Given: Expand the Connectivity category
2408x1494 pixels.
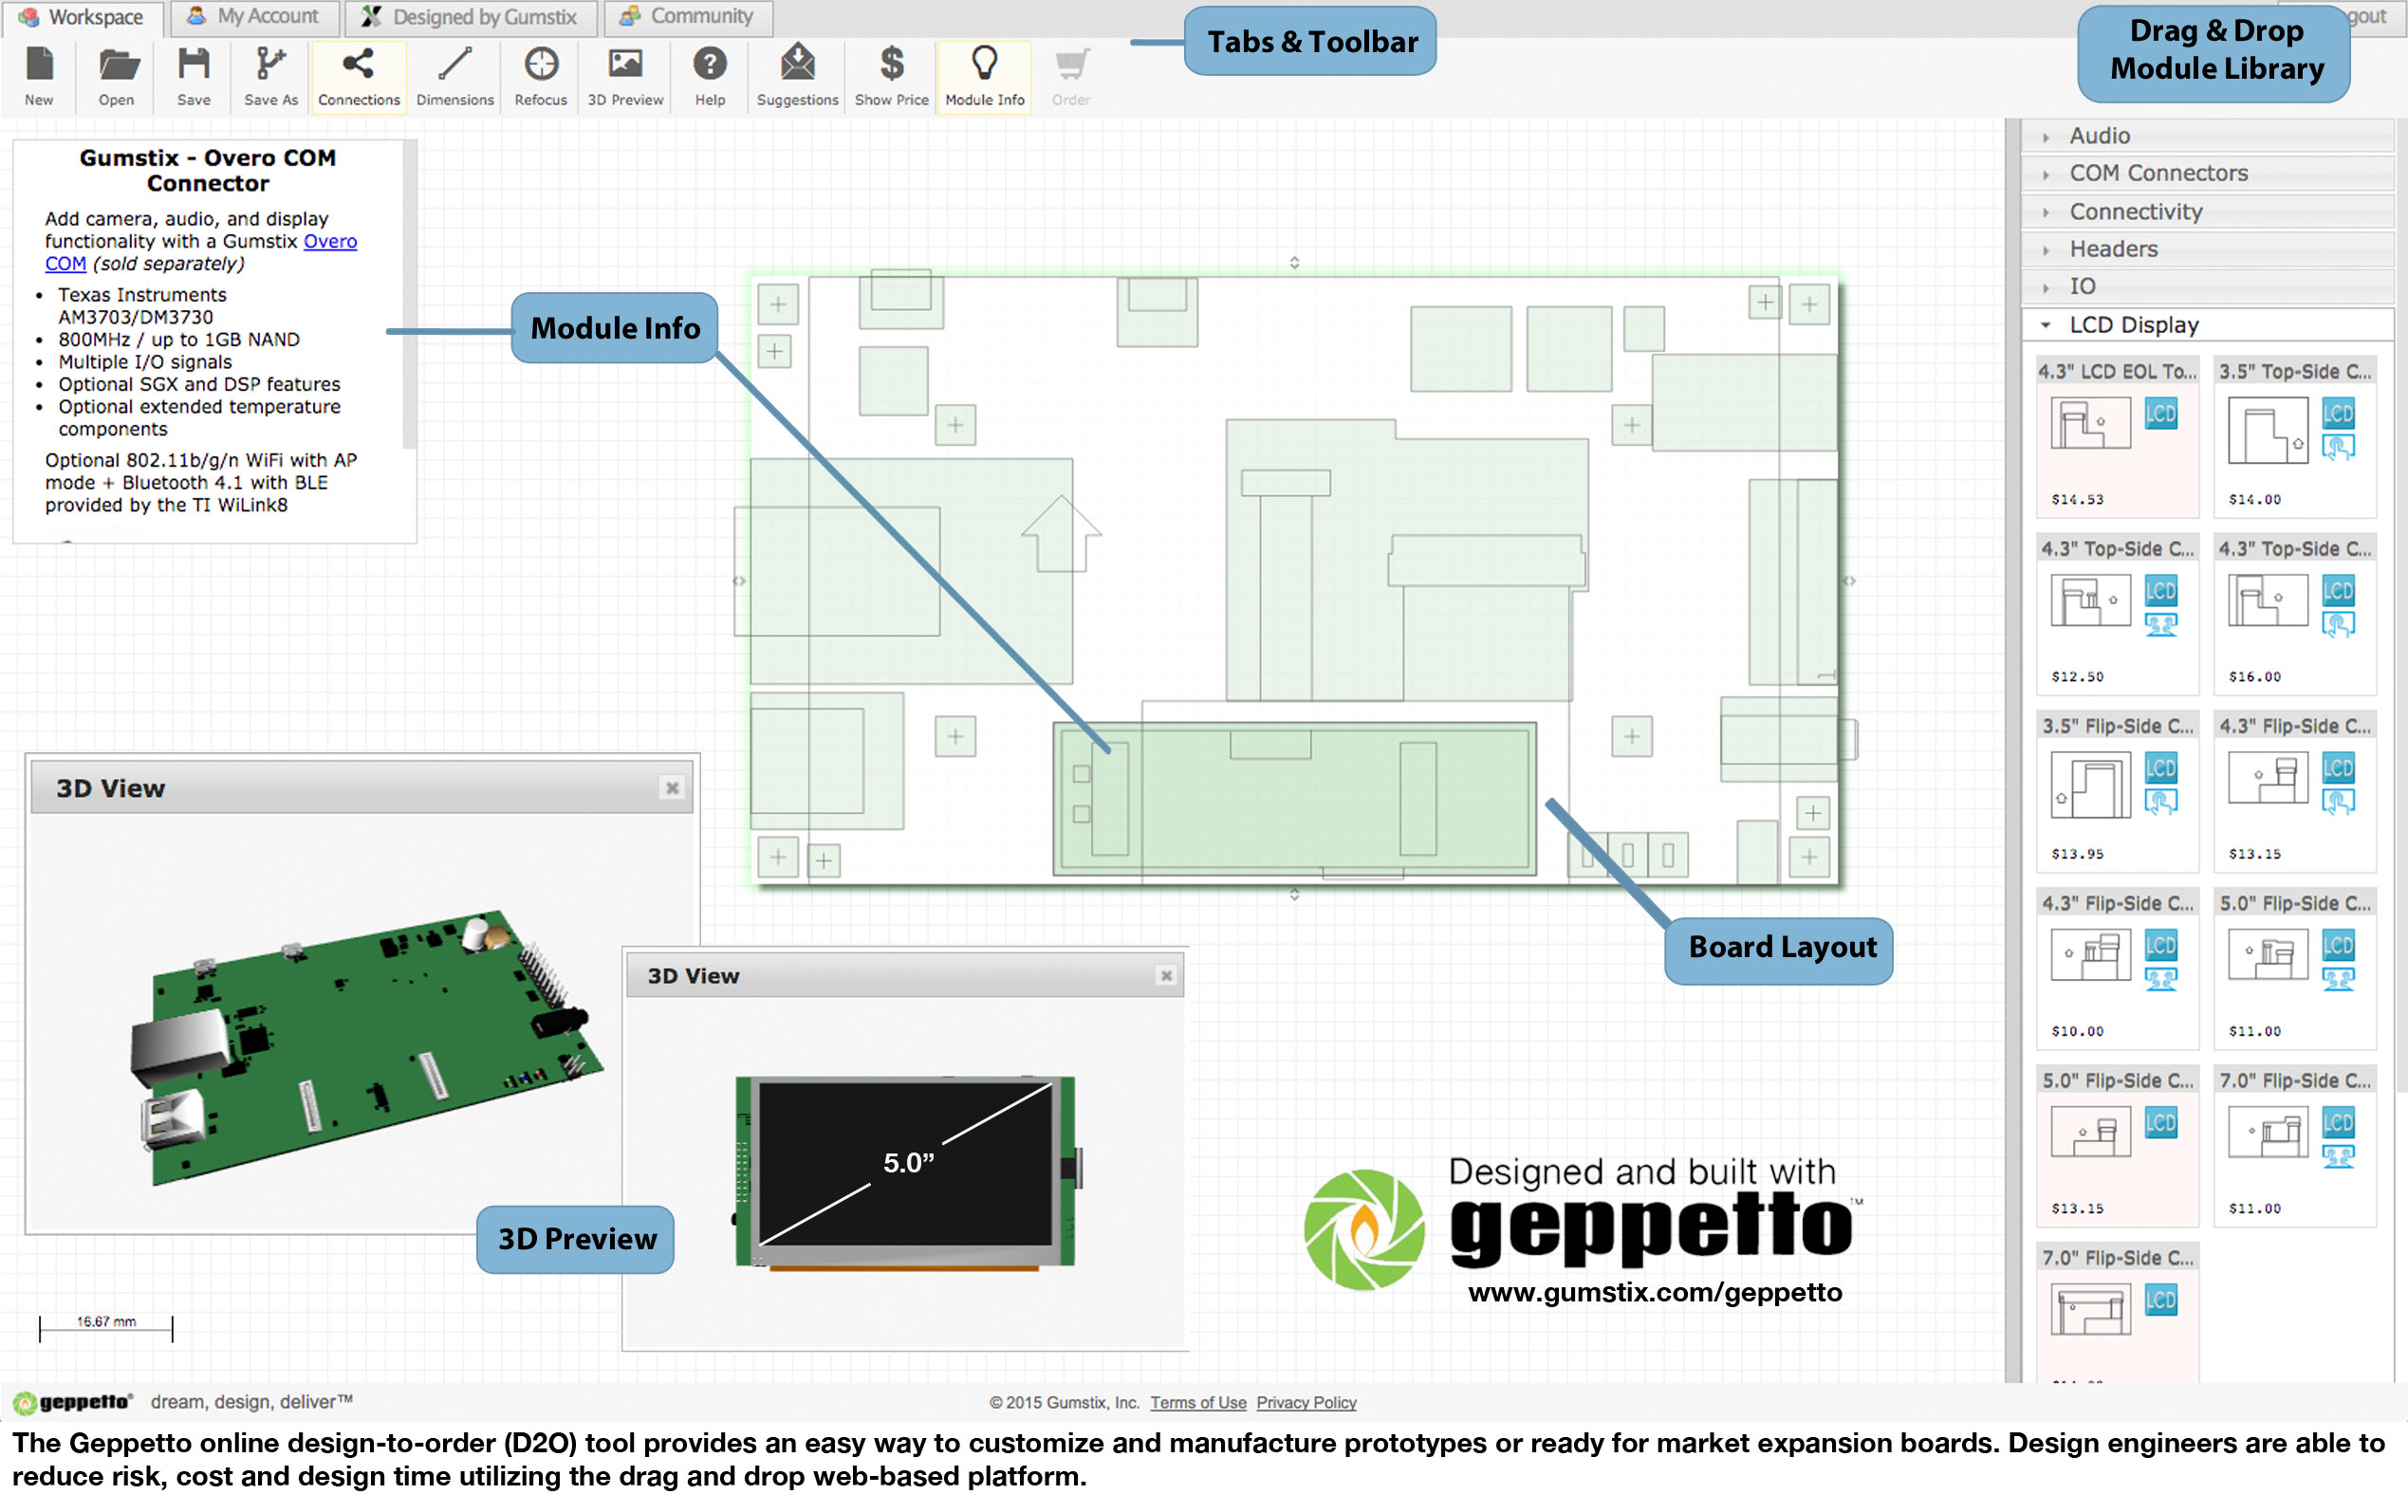Looking at the screenshot, I should (x=2208, y=212).
